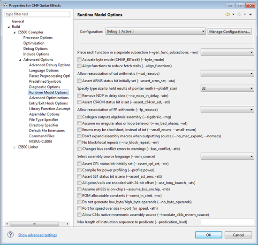258x245 pixels.
Task: Click the tree horizontal scrollbar thumb
Action: pyautogui.click(x=34, y=224)
